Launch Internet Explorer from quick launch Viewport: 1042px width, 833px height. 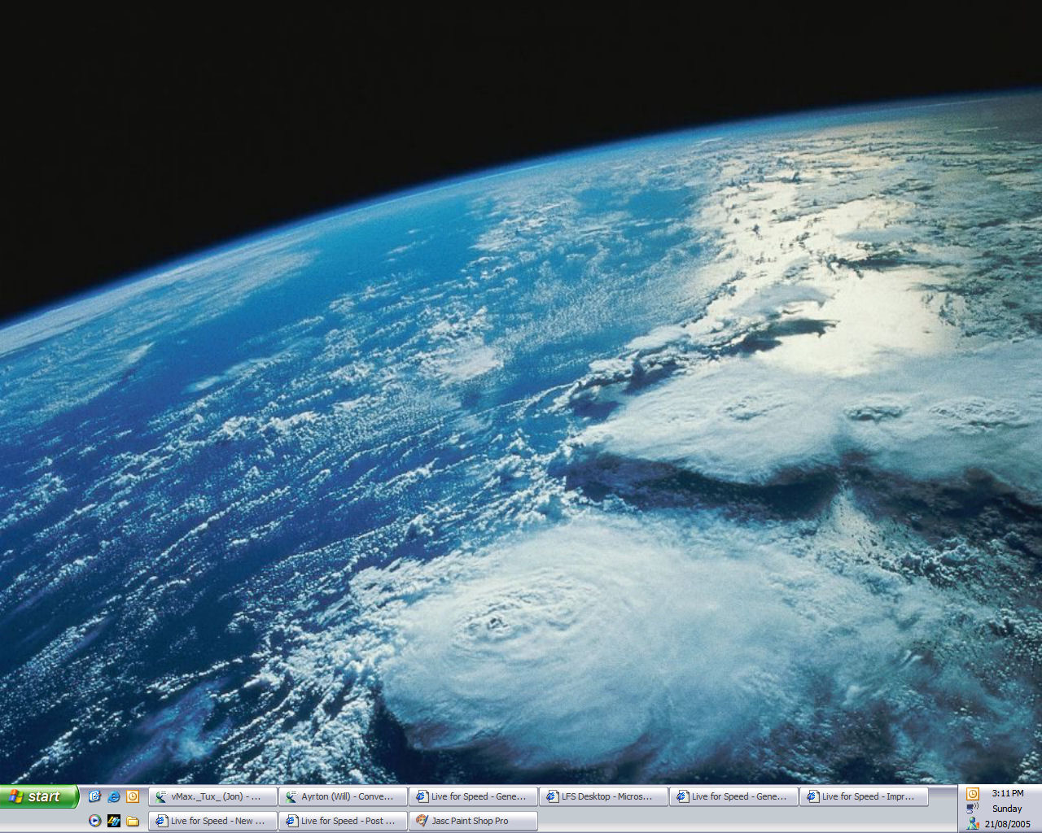(x=114, y=796)
